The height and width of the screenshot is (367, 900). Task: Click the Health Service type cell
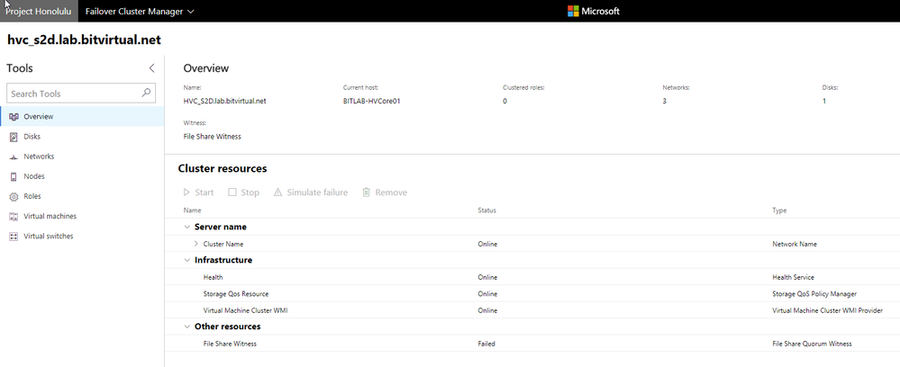(x=793, y=278)
